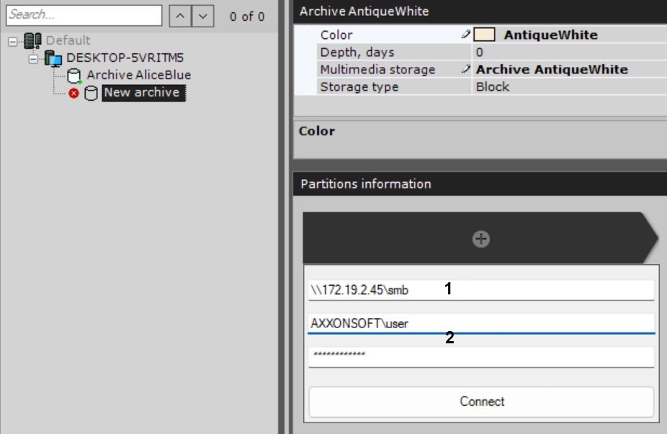Go to previous search result with up arrow
This screenshot has width=667, height=434.
pos(180,16)
